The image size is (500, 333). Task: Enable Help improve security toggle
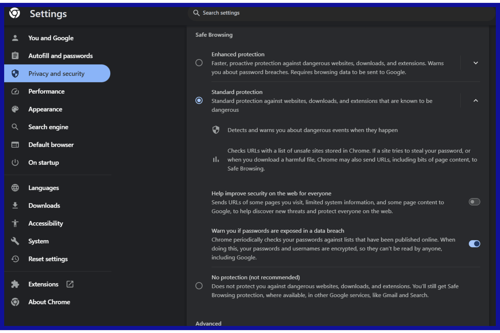coord(475,202)
